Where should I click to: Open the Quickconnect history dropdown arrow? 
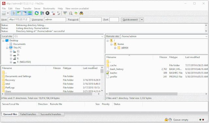tap(142, 20)
